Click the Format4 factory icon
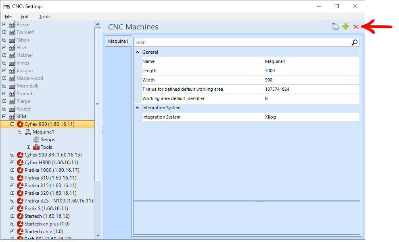Screen dimensions: 399x242 click(x=12, y=32)
